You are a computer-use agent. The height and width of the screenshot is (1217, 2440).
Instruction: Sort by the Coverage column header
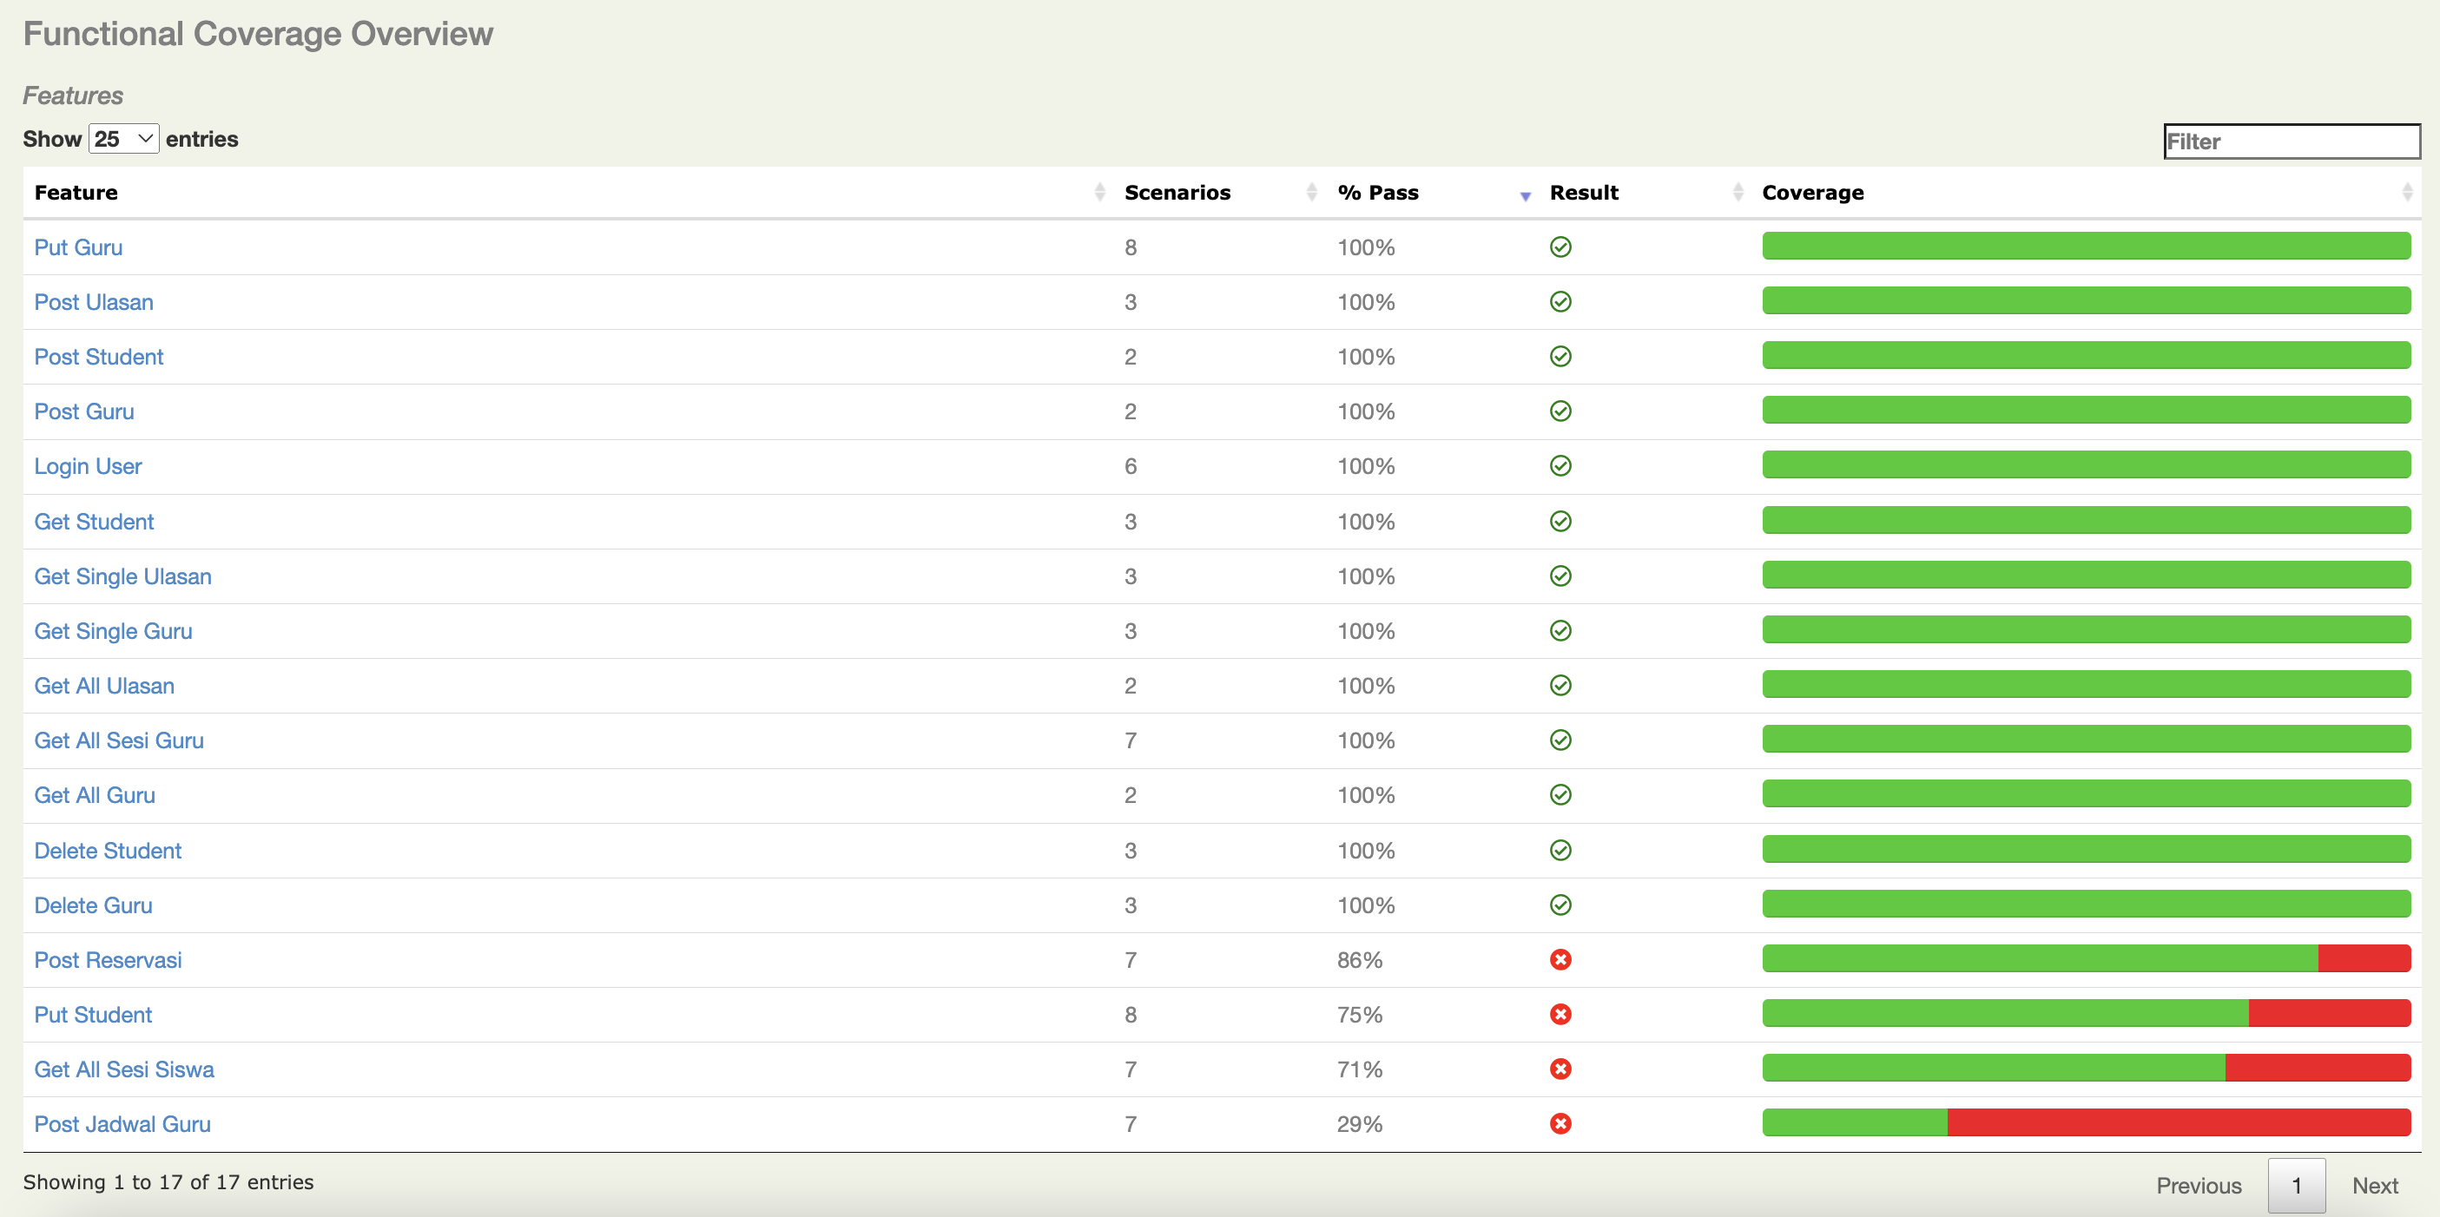coord(1812,192)
